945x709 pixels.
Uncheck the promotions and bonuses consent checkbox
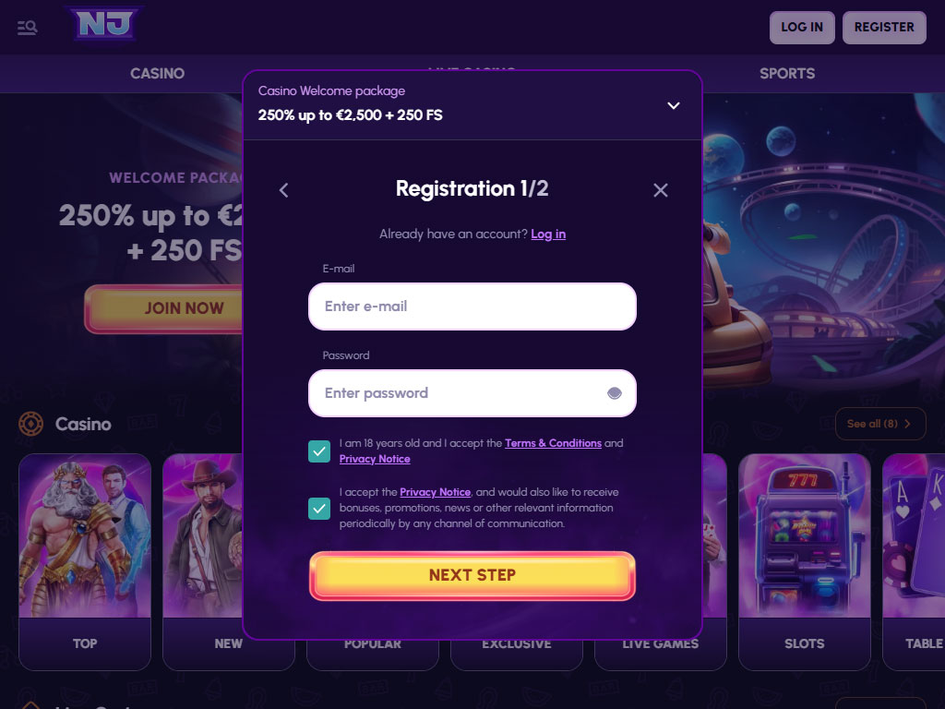[x=319, y=509]
